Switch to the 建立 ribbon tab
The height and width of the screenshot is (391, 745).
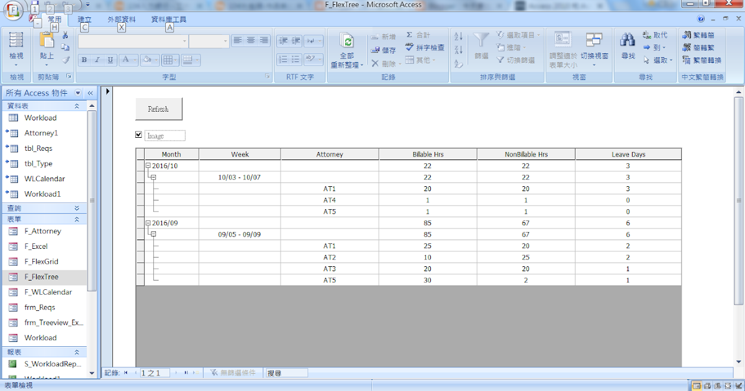[84, 19]
